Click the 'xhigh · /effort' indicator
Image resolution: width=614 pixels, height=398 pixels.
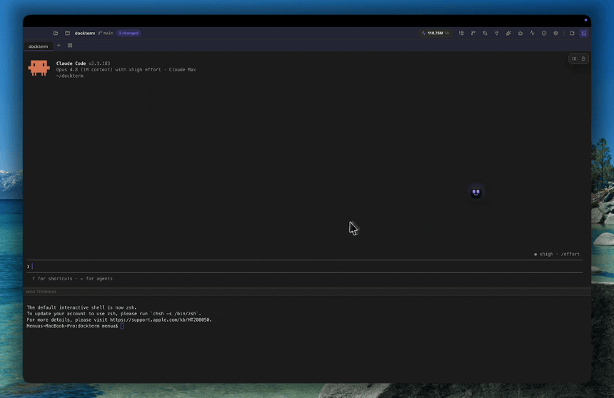[x=557, y=254]
